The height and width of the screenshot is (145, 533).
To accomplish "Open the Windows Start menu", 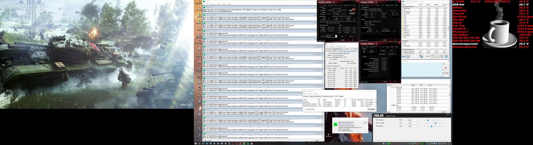I will [195, 143].
